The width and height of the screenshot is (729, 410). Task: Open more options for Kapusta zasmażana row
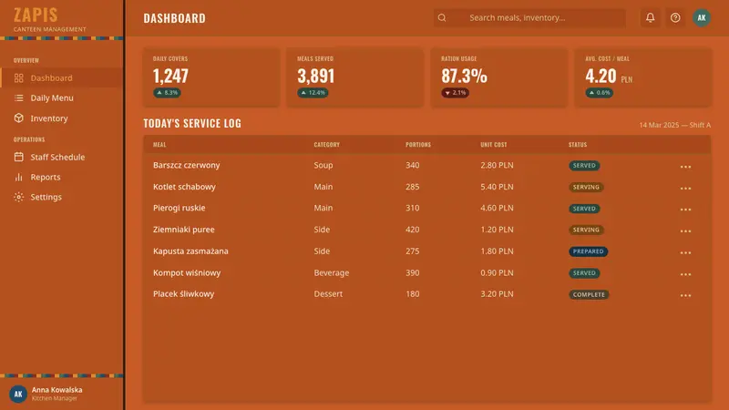tap(685, 252)
